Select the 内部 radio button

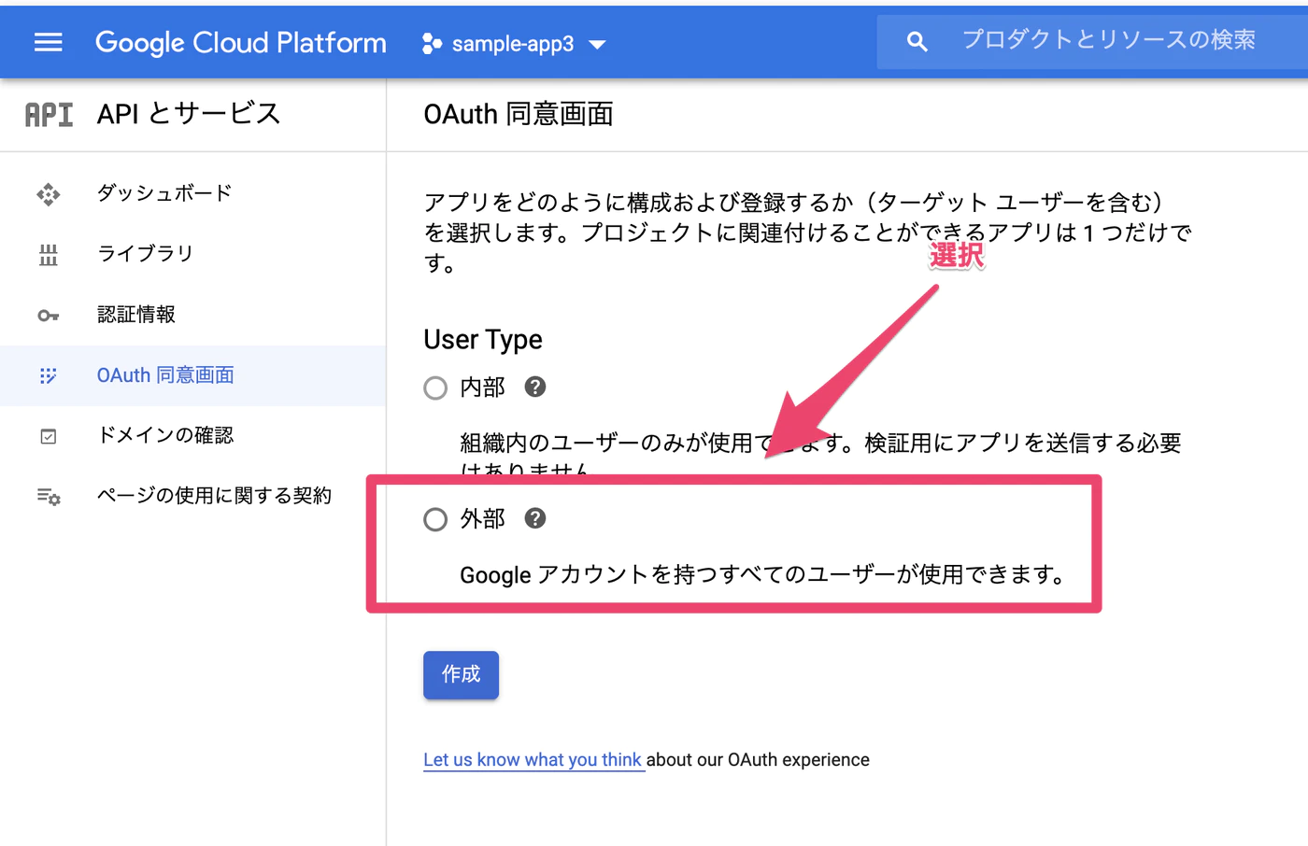435,388
